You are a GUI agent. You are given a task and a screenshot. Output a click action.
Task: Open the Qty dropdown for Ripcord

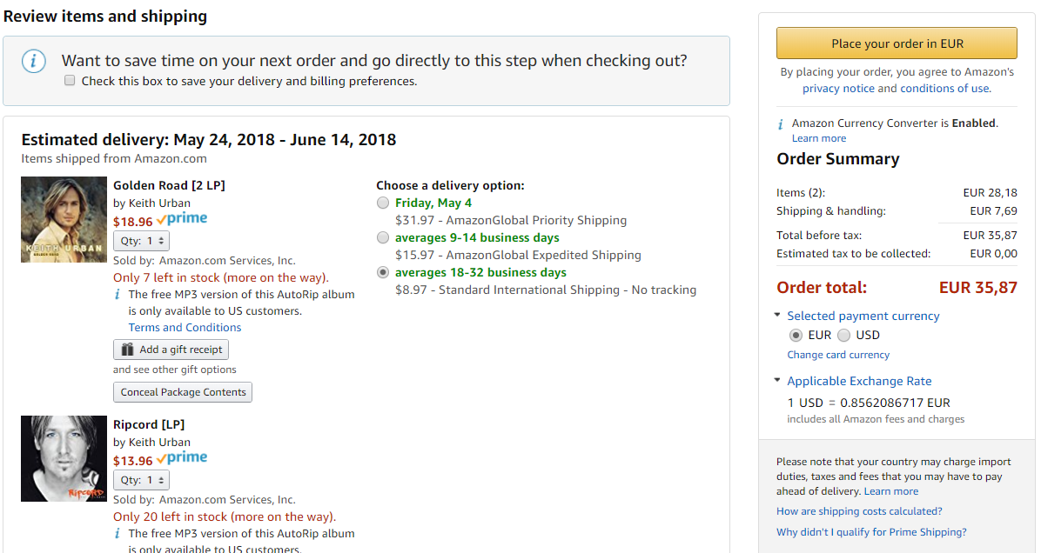[x=141, y=480]
